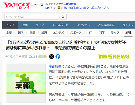Click the search magnifier icon
135x105 pixels.
(x=63, y=17)
